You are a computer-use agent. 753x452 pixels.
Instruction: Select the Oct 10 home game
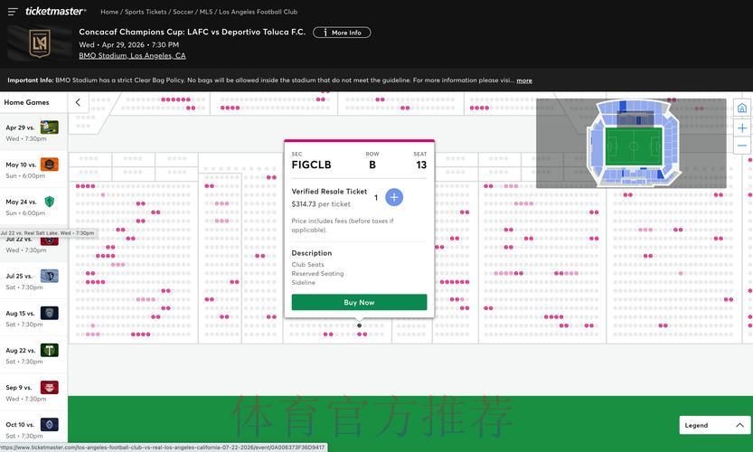[x=33, y=429]
